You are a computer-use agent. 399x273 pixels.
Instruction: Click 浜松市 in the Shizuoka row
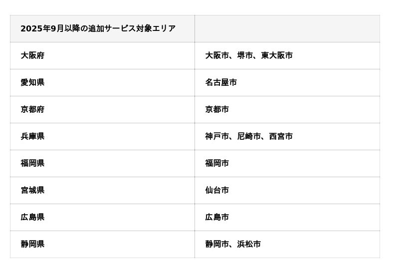249,244
